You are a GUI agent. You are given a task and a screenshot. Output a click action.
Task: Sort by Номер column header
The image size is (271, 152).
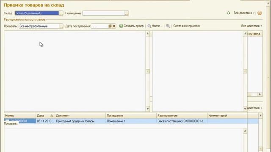point(20,116)
